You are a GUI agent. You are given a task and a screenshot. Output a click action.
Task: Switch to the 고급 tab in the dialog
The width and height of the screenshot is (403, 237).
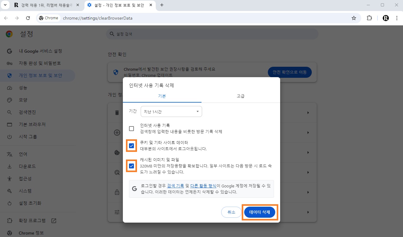click(241, 96)
